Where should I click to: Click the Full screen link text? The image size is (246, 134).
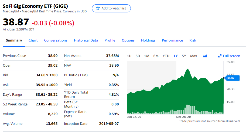231,56
